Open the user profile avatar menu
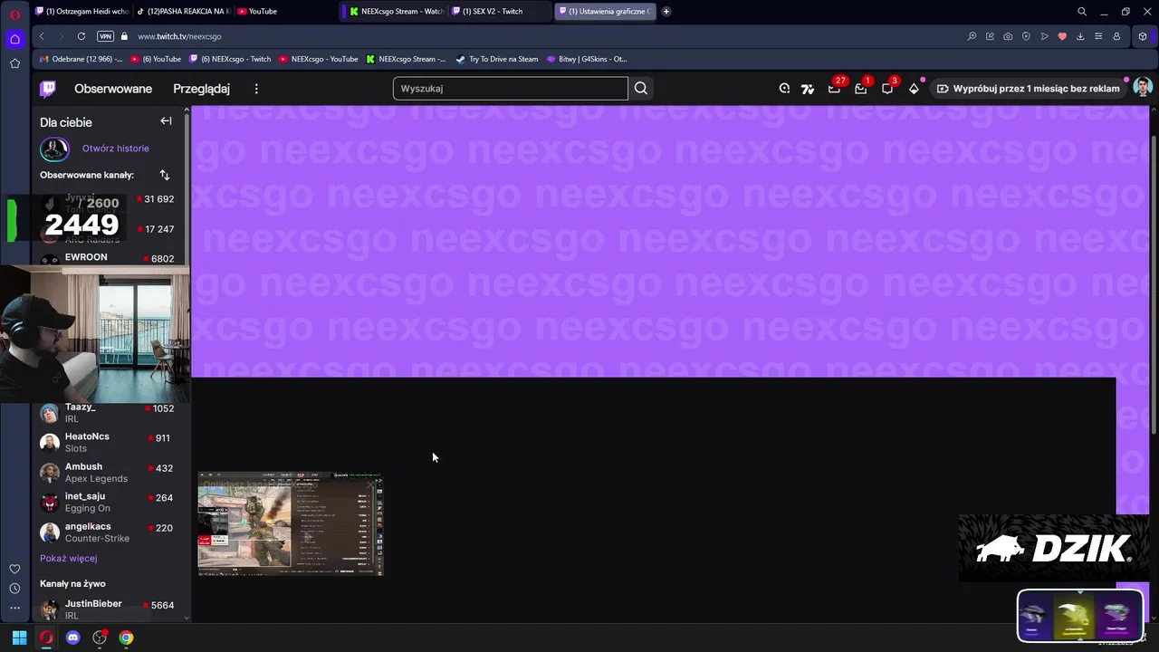The height and width of the screenshot is (652, 1159). pos(1143,88)
